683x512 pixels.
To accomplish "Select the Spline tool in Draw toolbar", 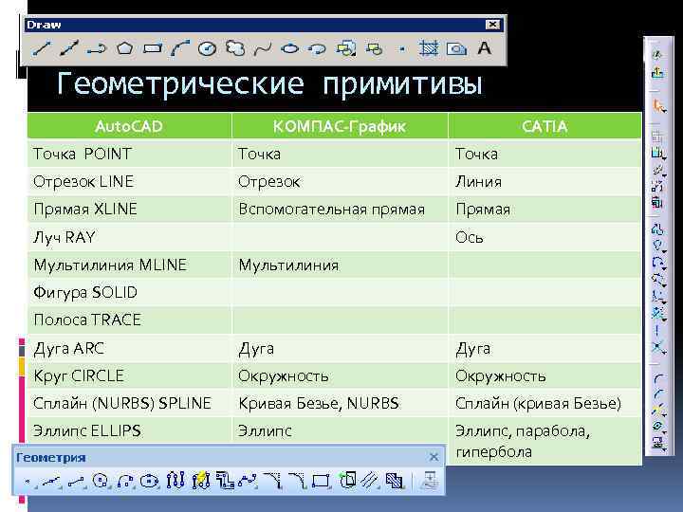I will pos(263,48).
